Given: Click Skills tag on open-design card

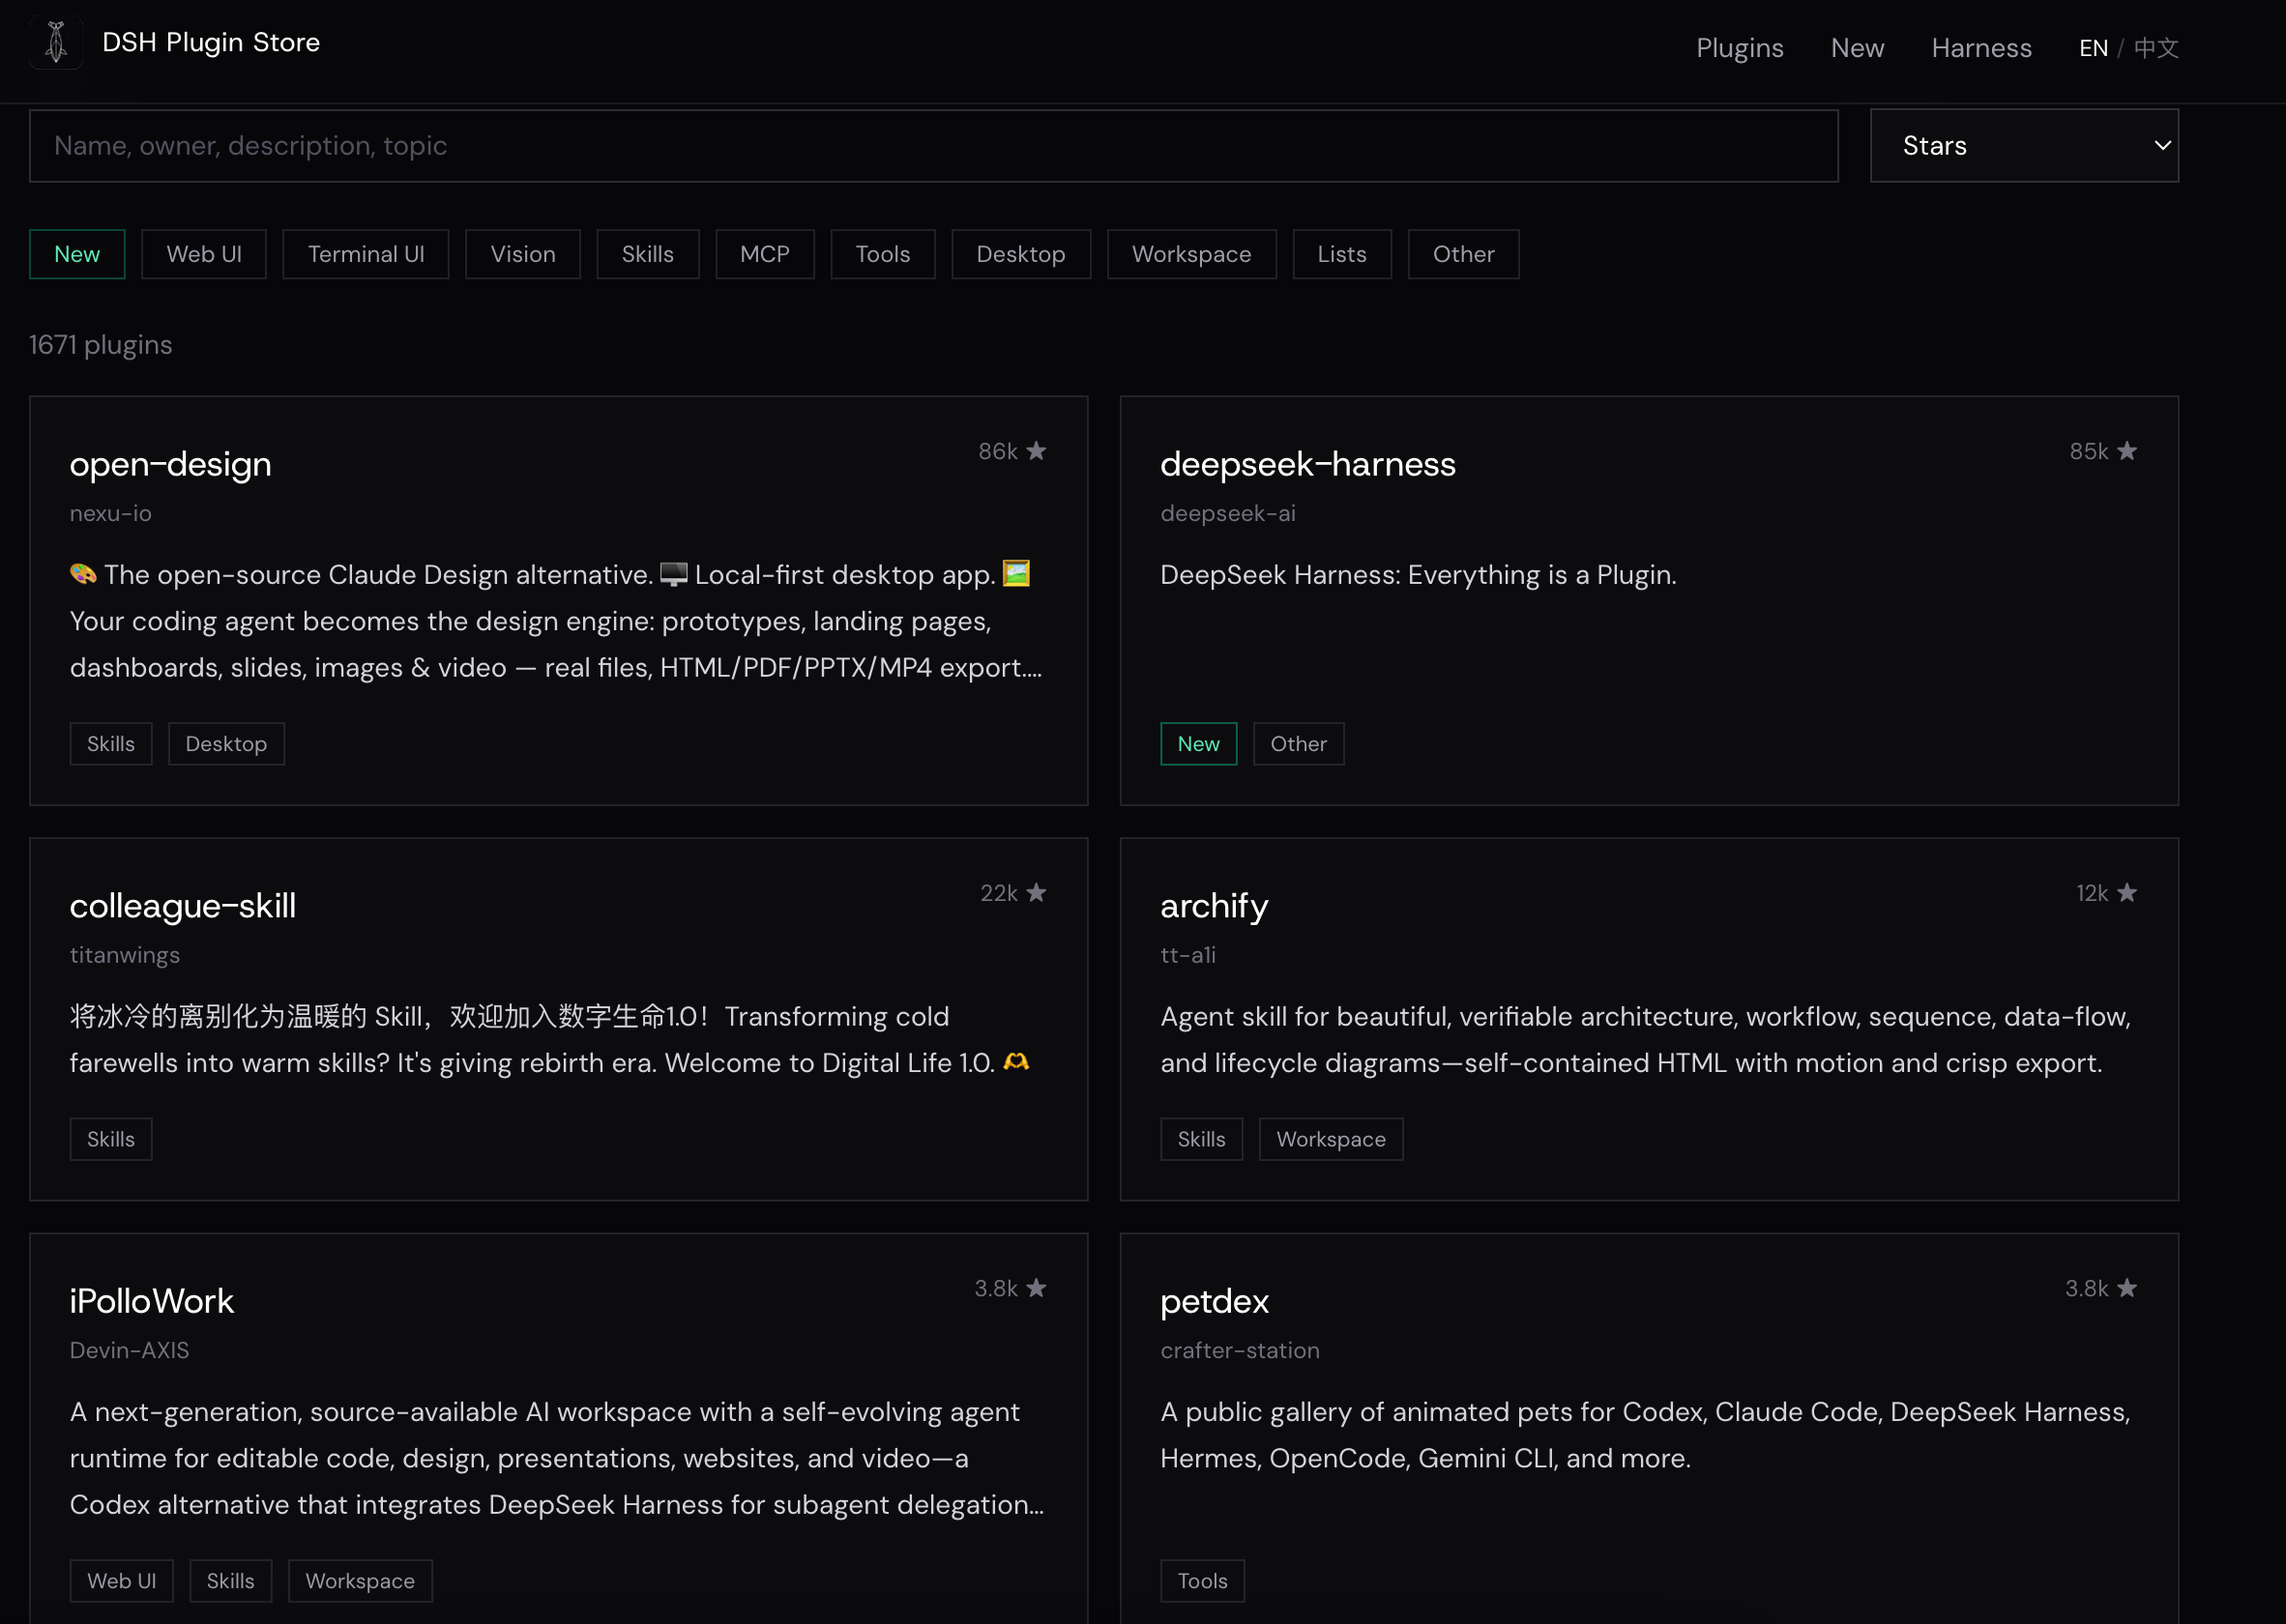Looking at the screenshot, I should 111,744.
